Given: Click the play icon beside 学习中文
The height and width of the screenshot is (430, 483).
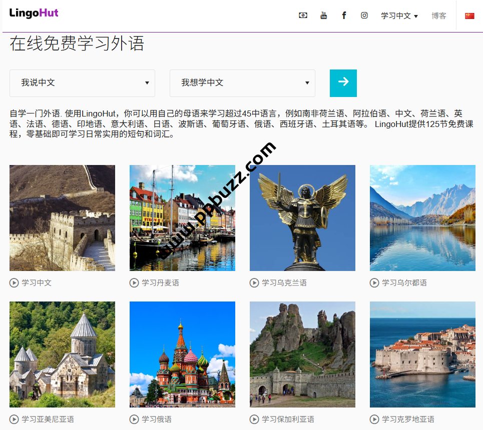Looking at the screenshot, I should pyautogui.click(x=14, y=283).
